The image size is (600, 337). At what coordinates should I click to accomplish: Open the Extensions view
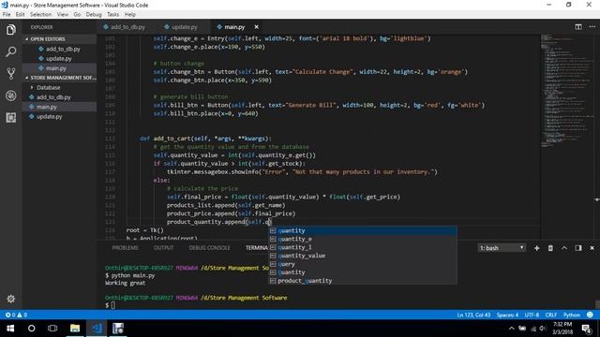[x=10, y=117]
